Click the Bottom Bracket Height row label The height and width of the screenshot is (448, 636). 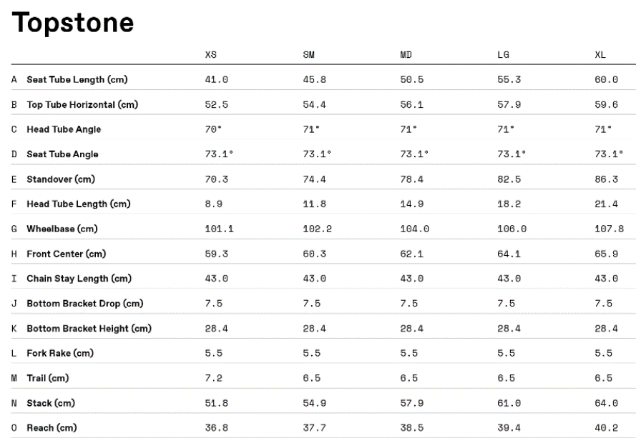tap(89, 329)
